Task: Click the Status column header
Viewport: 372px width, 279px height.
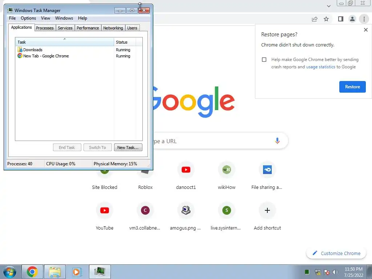Action: click(125, 42)
